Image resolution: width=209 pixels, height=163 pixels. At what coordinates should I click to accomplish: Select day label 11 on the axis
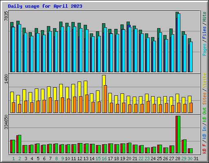[x=73, y=159]
